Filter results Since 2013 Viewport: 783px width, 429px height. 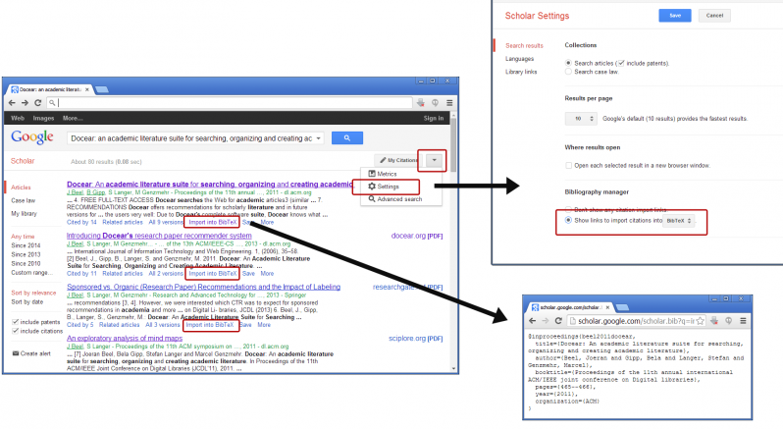[x=26, y=254]
